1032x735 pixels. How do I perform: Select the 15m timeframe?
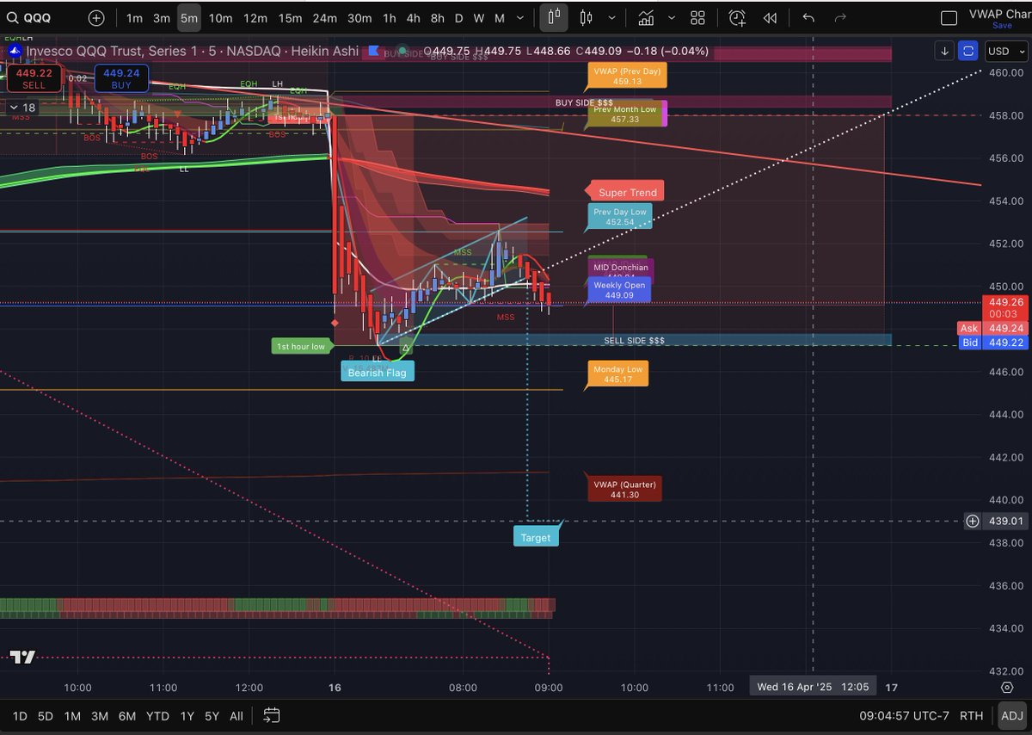point(290,18)
